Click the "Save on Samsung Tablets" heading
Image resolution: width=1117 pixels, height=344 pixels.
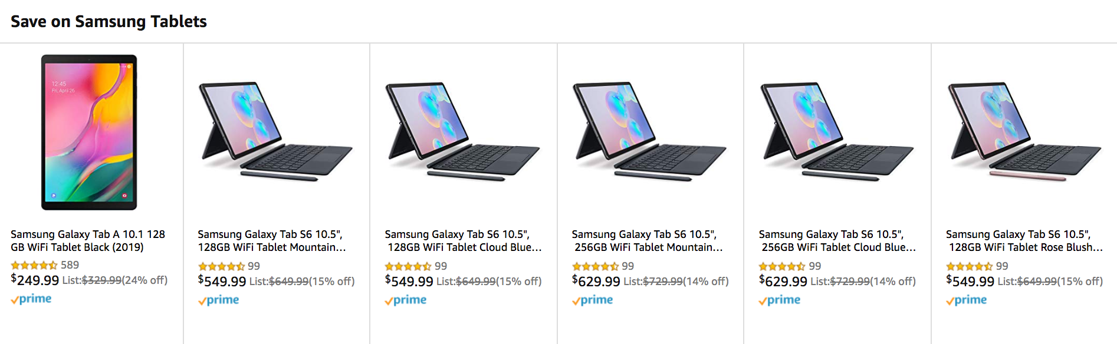(x=109, y=22)
